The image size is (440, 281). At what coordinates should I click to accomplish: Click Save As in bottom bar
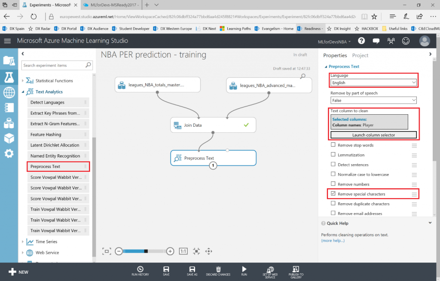point(192,271)
